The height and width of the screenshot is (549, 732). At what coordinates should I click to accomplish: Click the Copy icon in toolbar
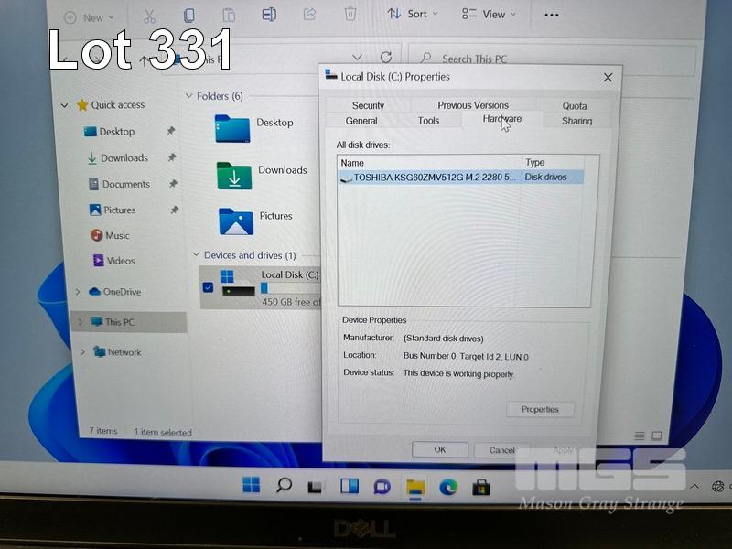point(189,16)
